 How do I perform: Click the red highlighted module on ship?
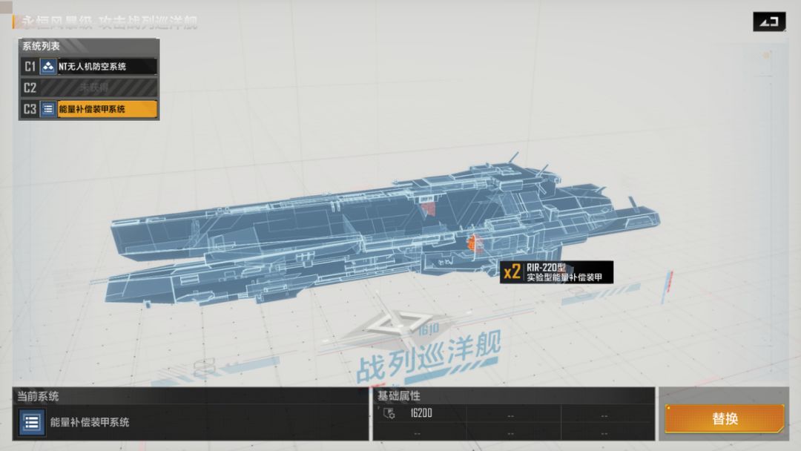429,209
